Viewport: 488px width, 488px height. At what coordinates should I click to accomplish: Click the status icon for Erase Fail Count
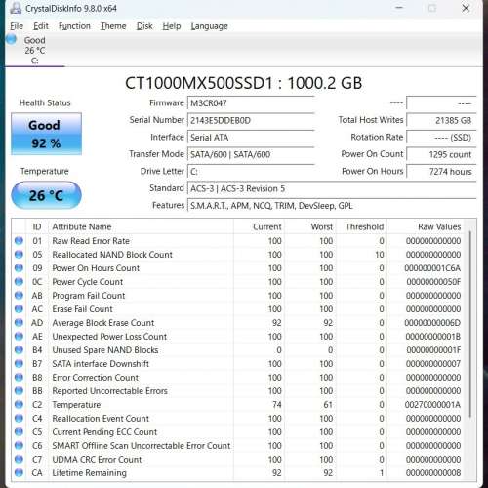[x=19, y=309]
